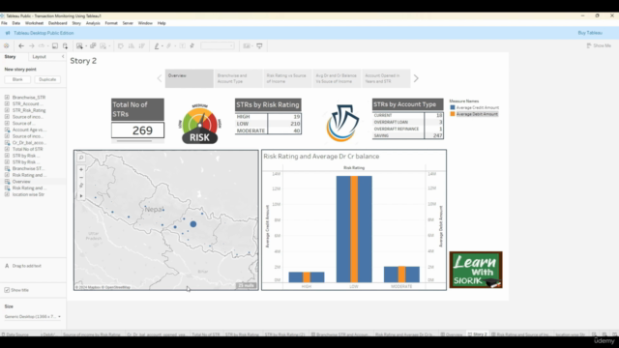Open the Clear Sheet dropdown arrow

click(109, 46)
